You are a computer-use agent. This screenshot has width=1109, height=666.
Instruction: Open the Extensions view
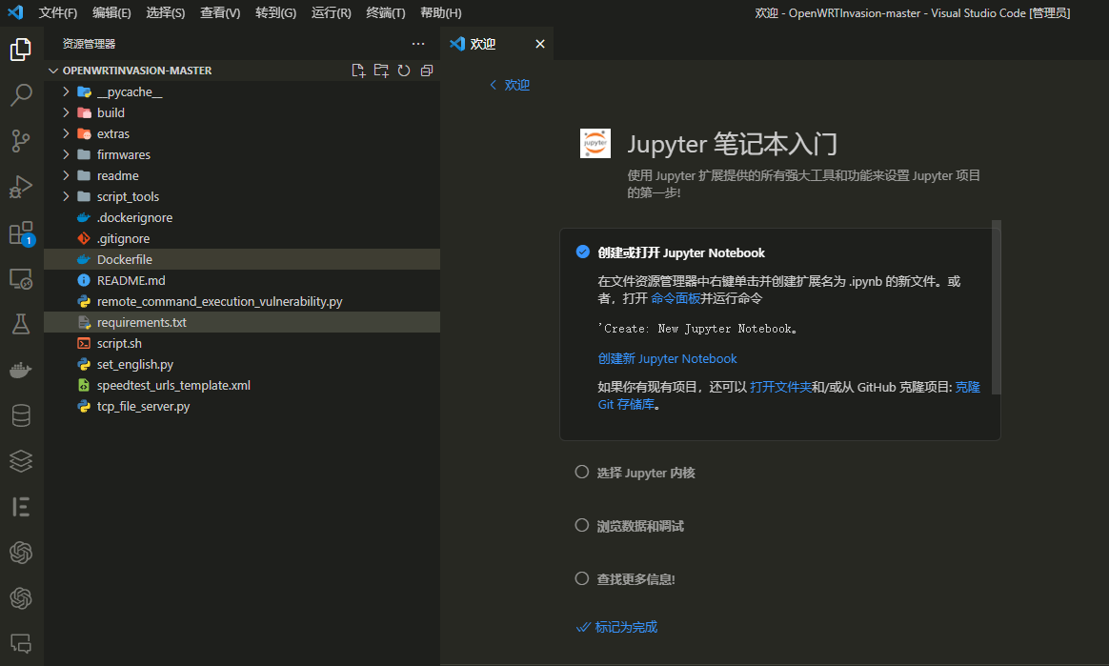pos(20,232)
